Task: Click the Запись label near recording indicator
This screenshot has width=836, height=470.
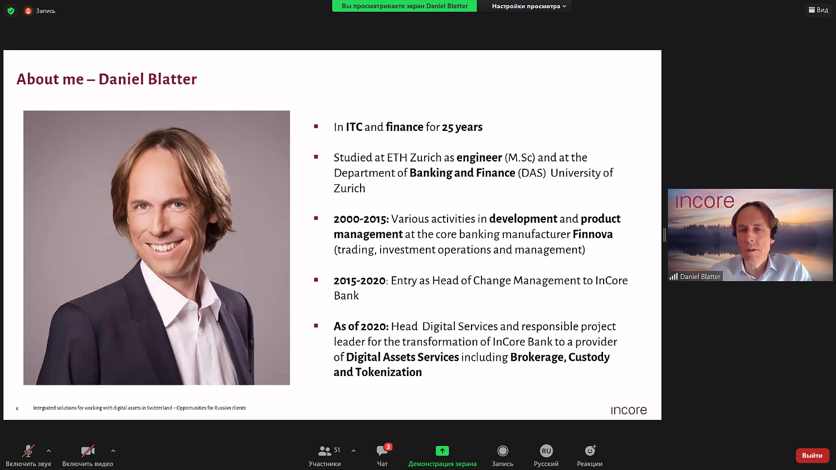Action: point(46,11)
